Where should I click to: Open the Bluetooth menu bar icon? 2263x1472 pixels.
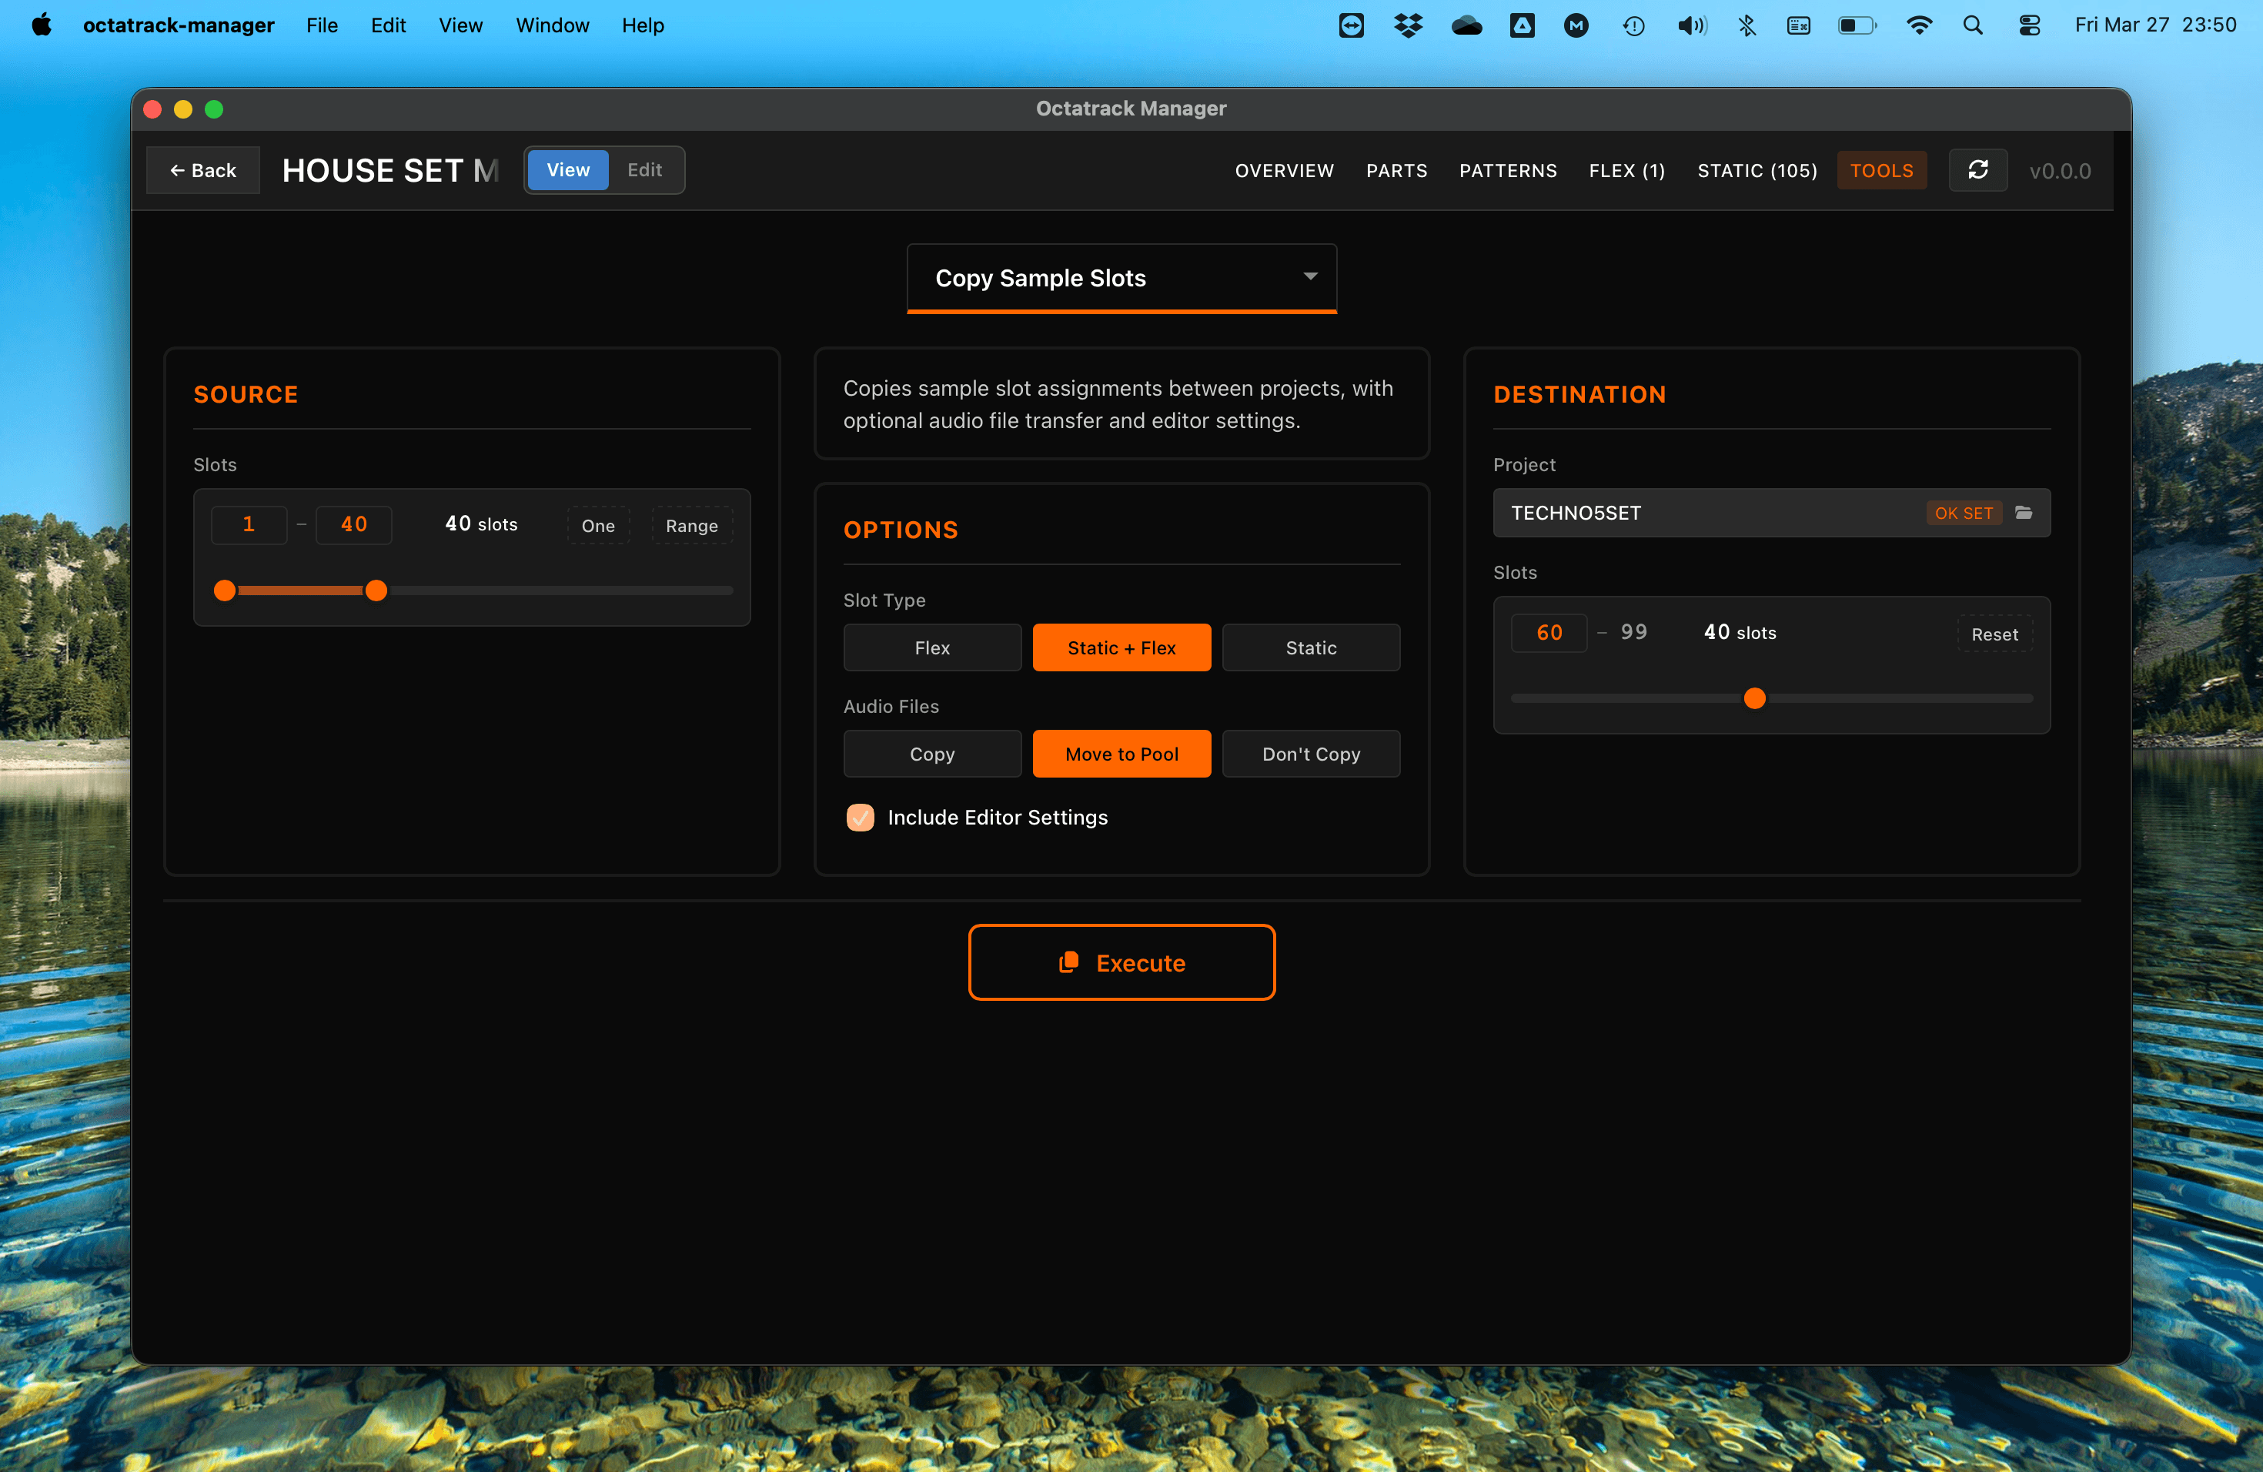(1747, 25)
